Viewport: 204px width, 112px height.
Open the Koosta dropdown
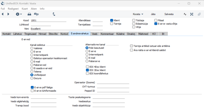tap(138, 14)
